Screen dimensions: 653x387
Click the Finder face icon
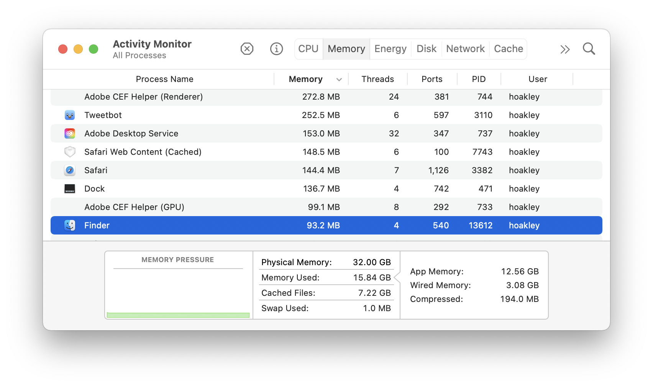point(70,225)
